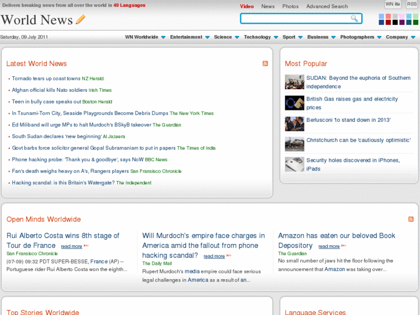The height and width of the screenshot is (315, 420).
Task: Click the WN lite button
Action: point(393,4)
